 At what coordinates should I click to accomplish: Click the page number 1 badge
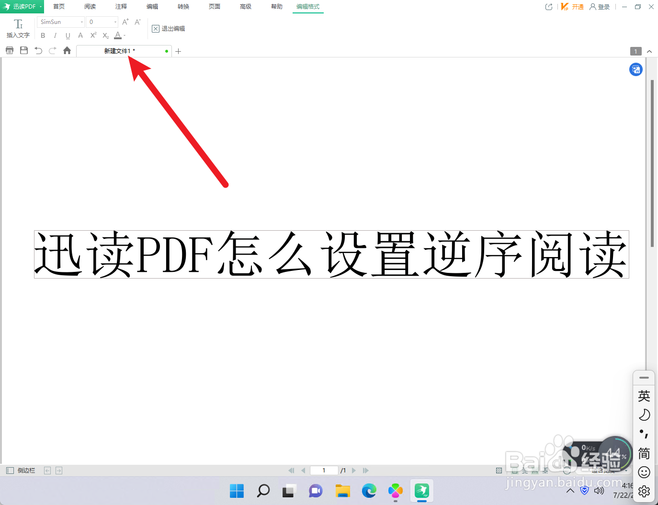coord(636,51)
